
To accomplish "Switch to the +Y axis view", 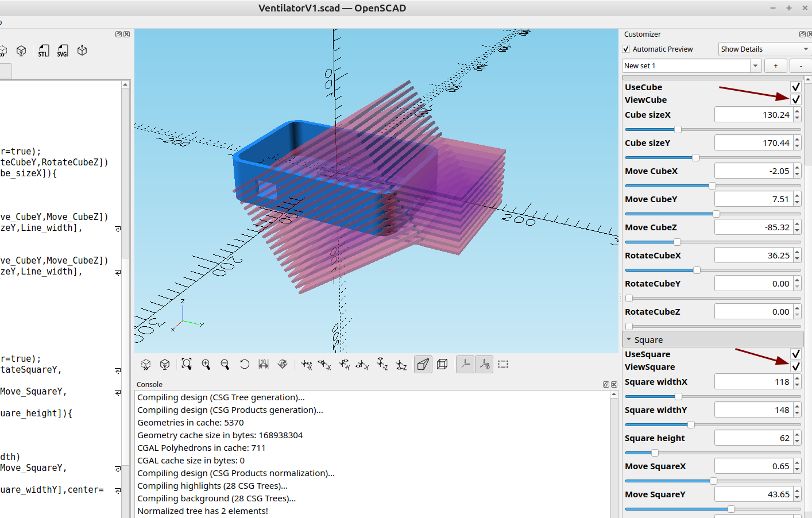I will click(x=344, y=364).
